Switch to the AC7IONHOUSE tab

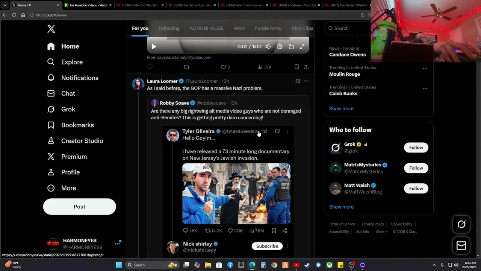(206, 28)
